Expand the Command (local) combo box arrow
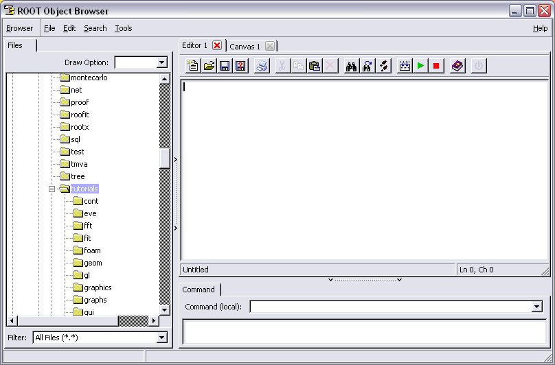The width and height of the screenshot is (555, 365). click(x=536, y=307)
